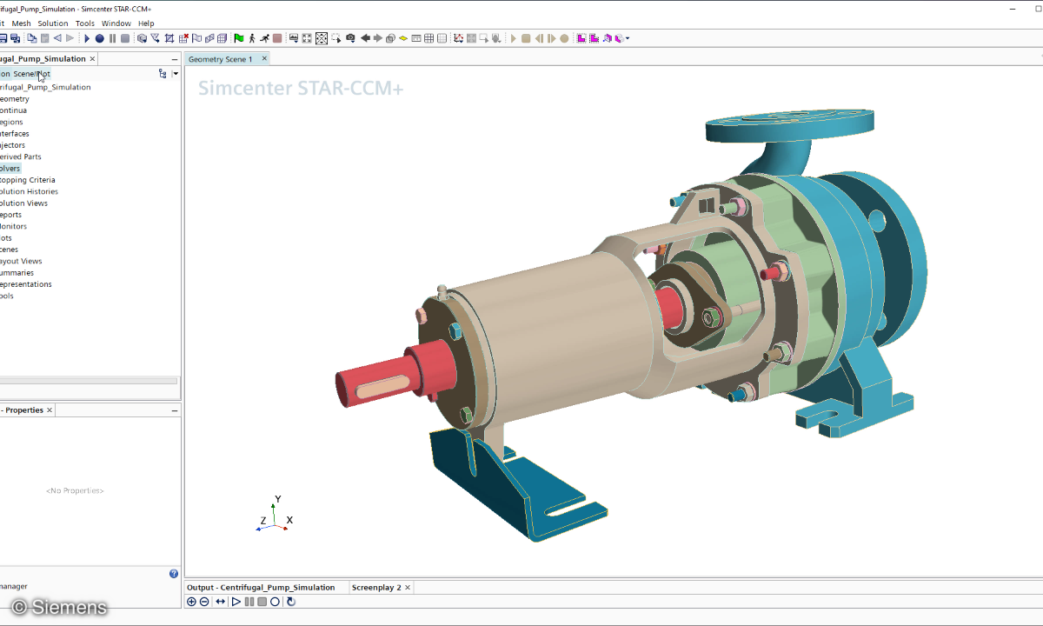
Task: Close the Geometry Scene 1 tab
Action: tap(265, 59)
